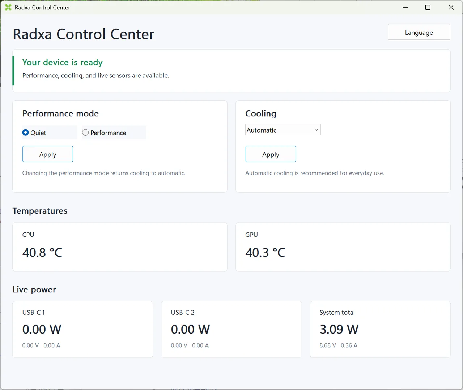463x390 pixels.
Task: Click the GPU temperature label
Action: 251,235
